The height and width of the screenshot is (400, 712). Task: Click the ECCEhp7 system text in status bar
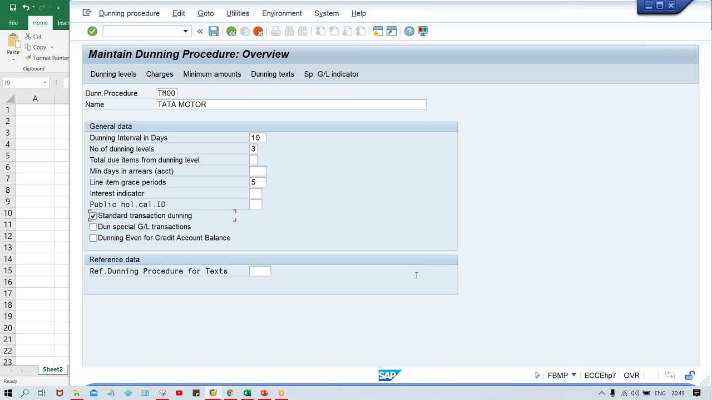[600, 376]
